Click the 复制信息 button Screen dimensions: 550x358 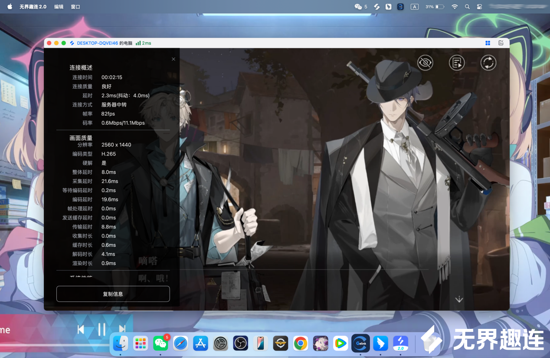(x=113, y=294)
